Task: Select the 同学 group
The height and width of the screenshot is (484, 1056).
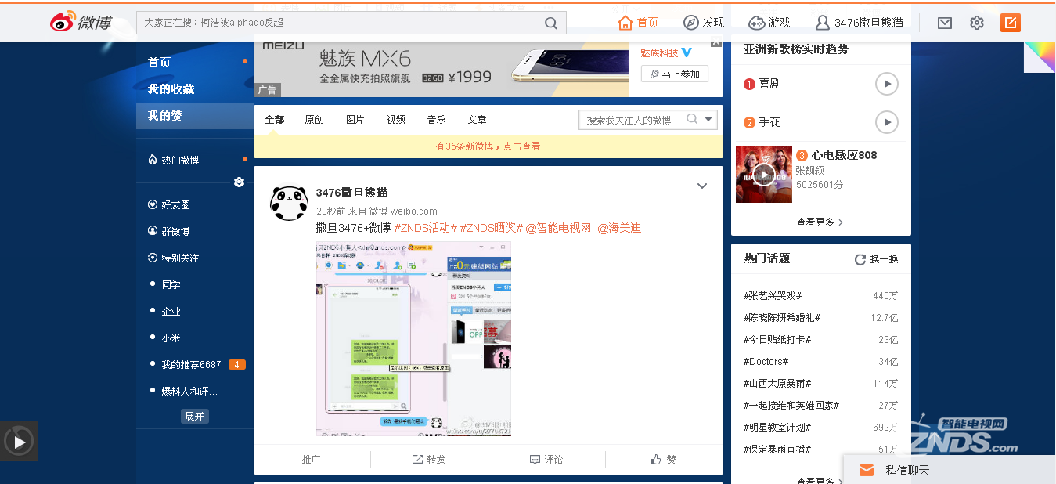Action: click(171, 285)
